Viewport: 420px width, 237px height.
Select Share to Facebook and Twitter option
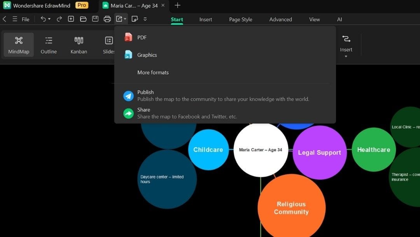pos(225,113)
